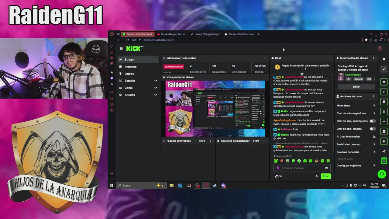Select Ingresos in the sidebar
The width and height of the screenshot is (389, 219).
(x=138, y=67)
